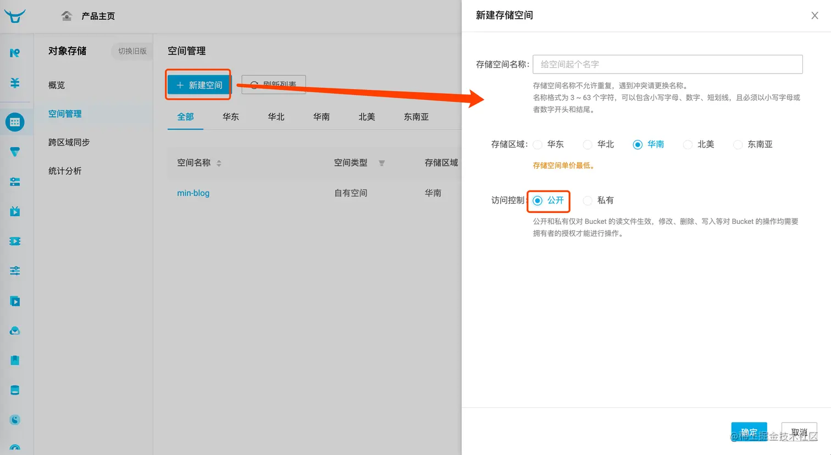
Task: Go to 空间管理 in the side menu
Action: (65, 114)
